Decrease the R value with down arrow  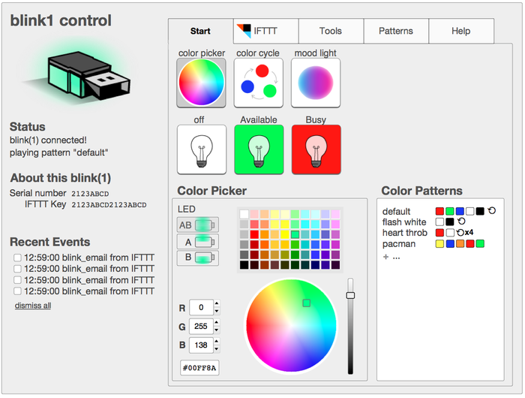click(x=217, y=311)
